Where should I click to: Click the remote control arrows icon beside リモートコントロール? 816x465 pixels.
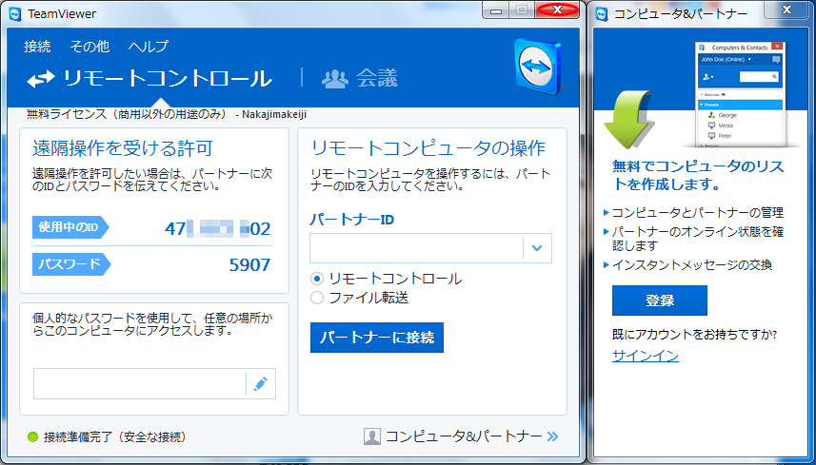(41, 79)
